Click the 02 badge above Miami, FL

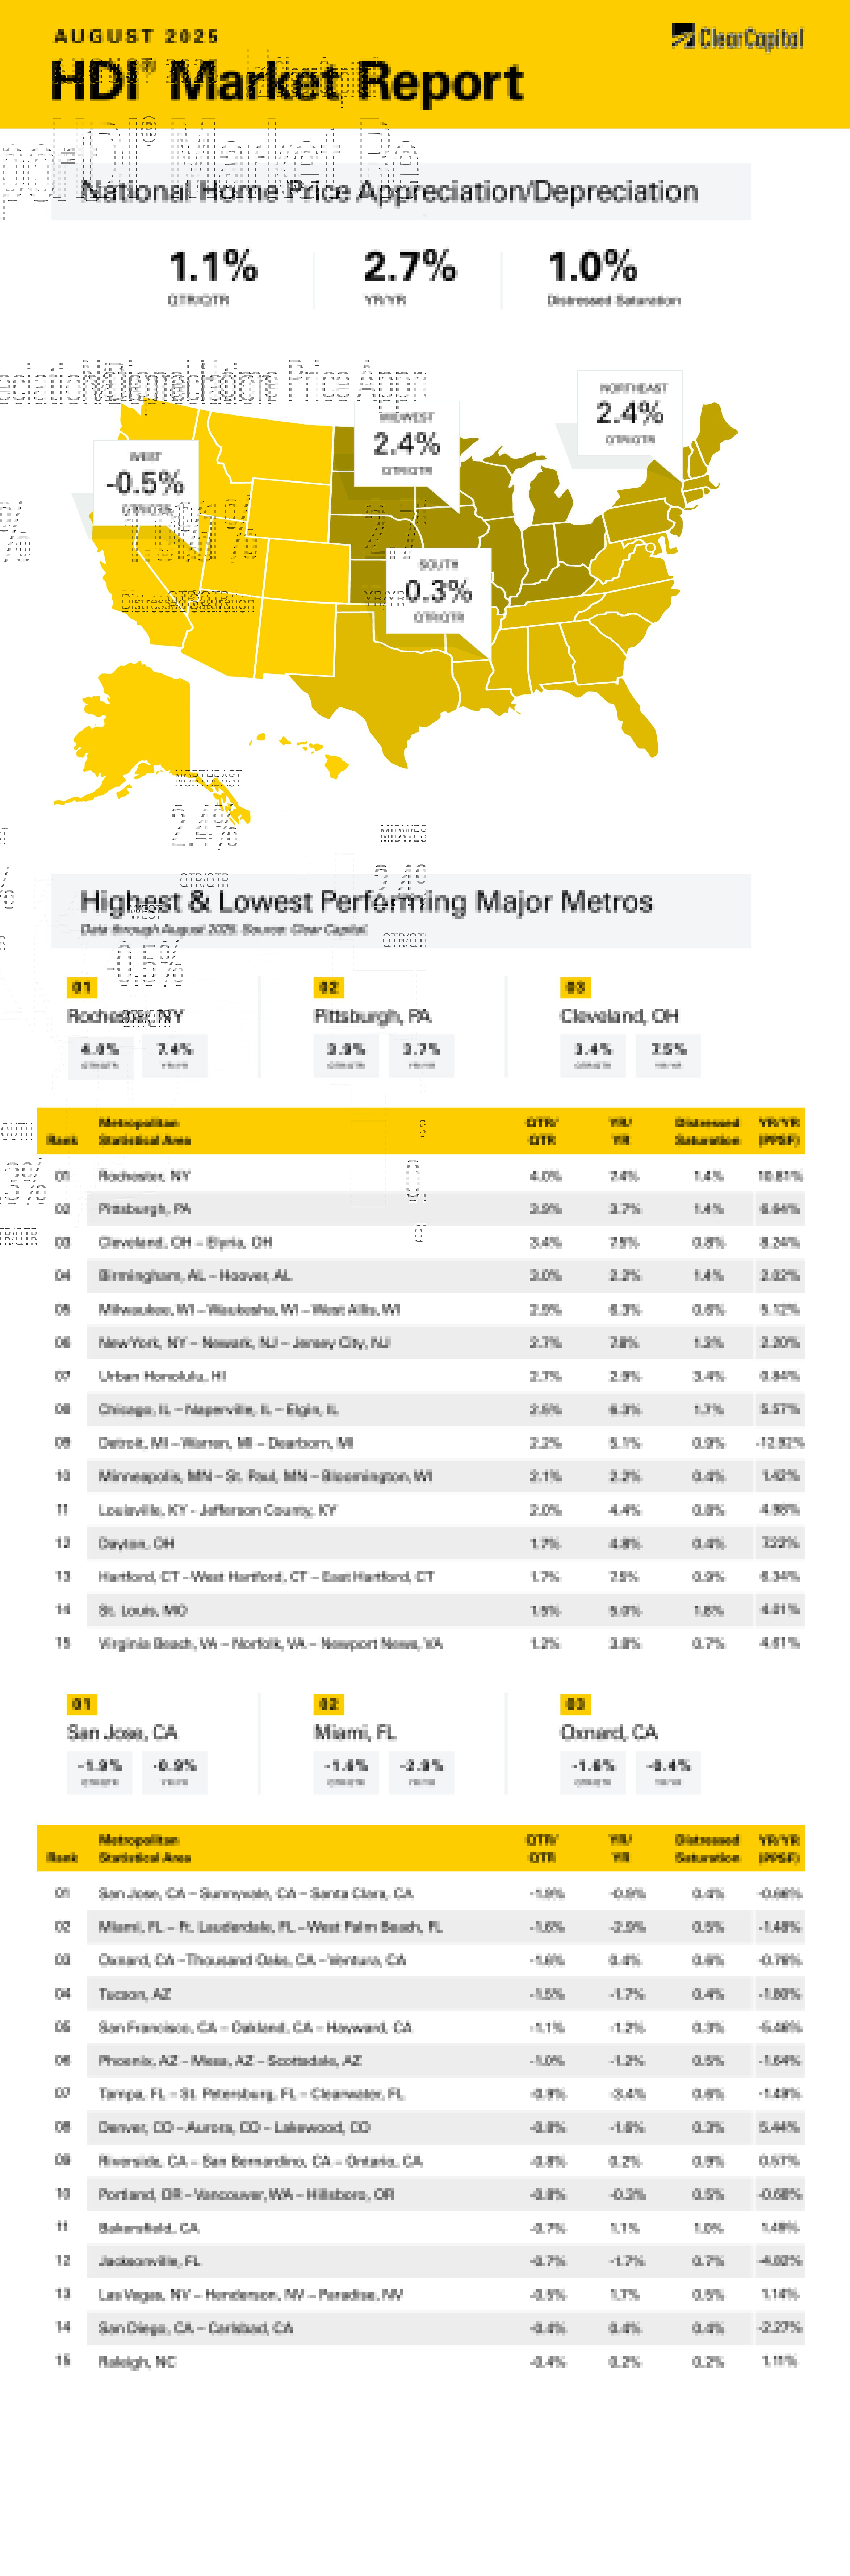(329, 1703)
